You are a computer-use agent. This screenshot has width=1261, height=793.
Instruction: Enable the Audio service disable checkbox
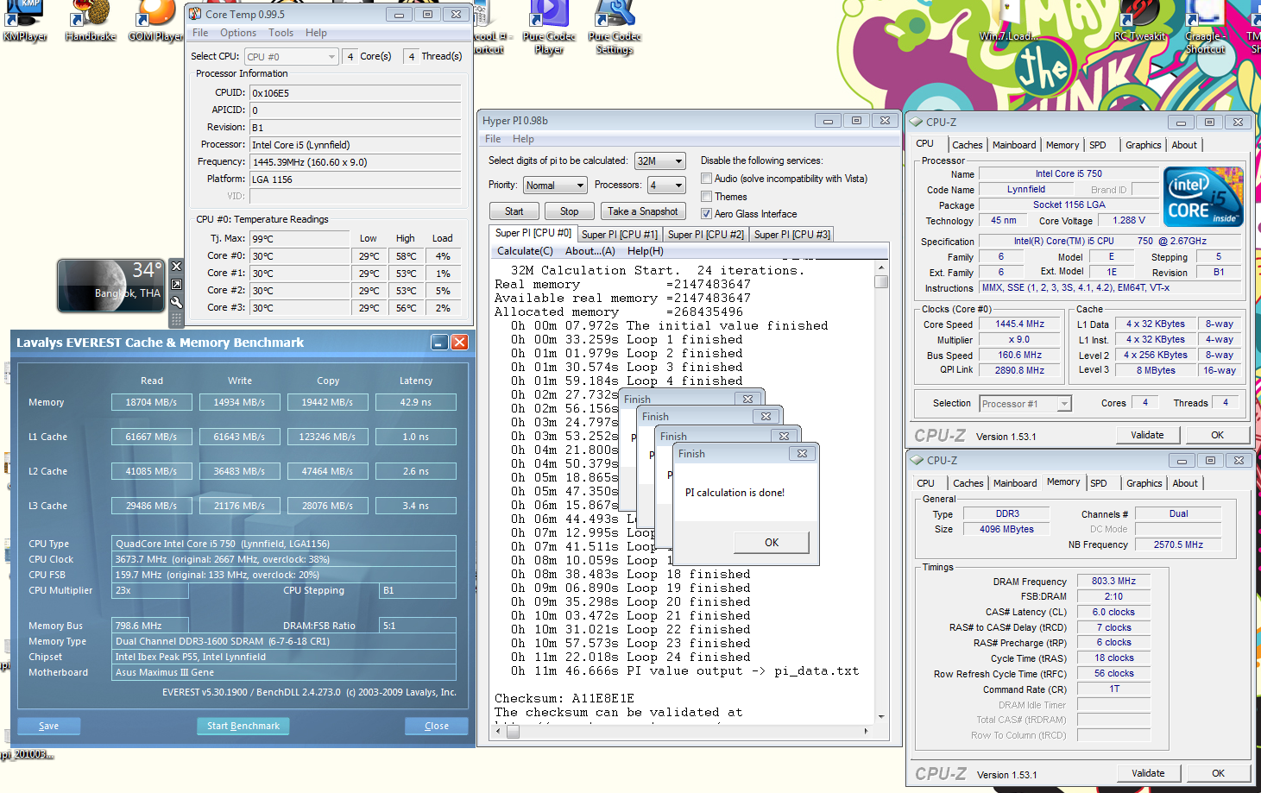[x=707, y=179]
